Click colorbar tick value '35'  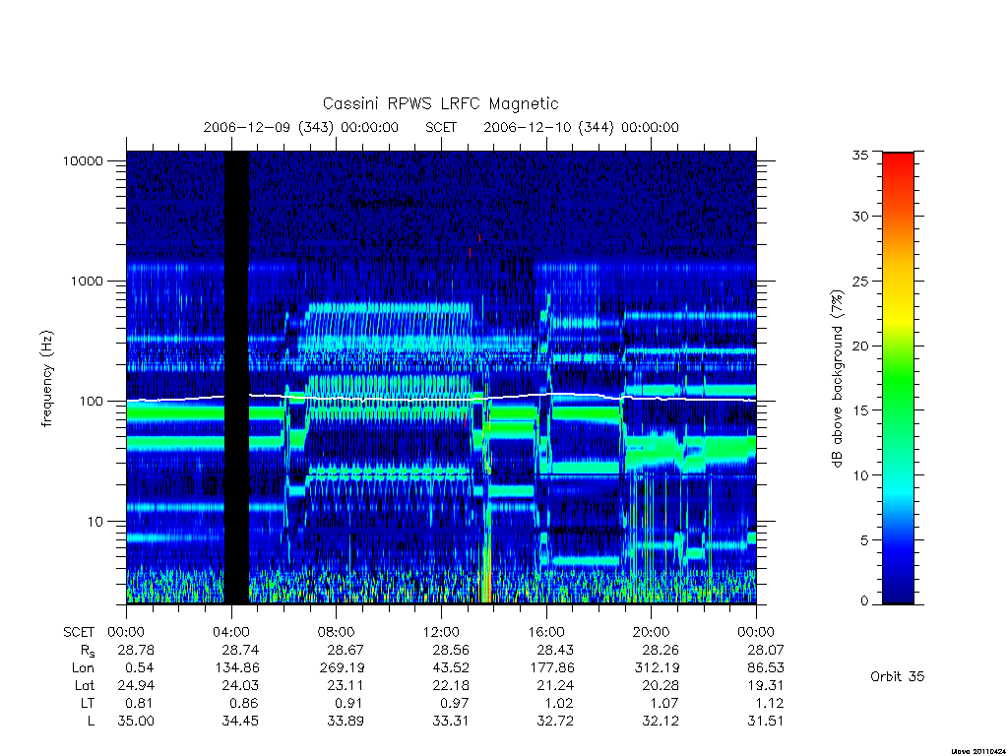[x=860, y=155]
